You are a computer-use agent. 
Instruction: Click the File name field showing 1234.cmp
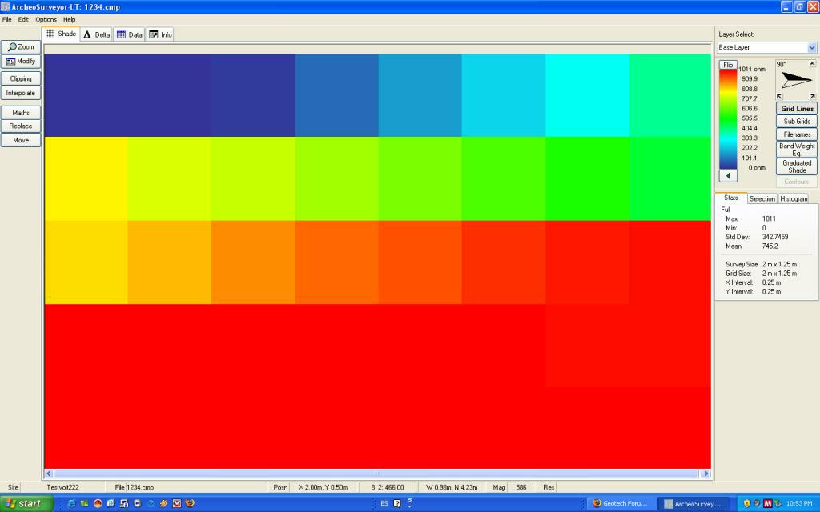coord(195,487)
